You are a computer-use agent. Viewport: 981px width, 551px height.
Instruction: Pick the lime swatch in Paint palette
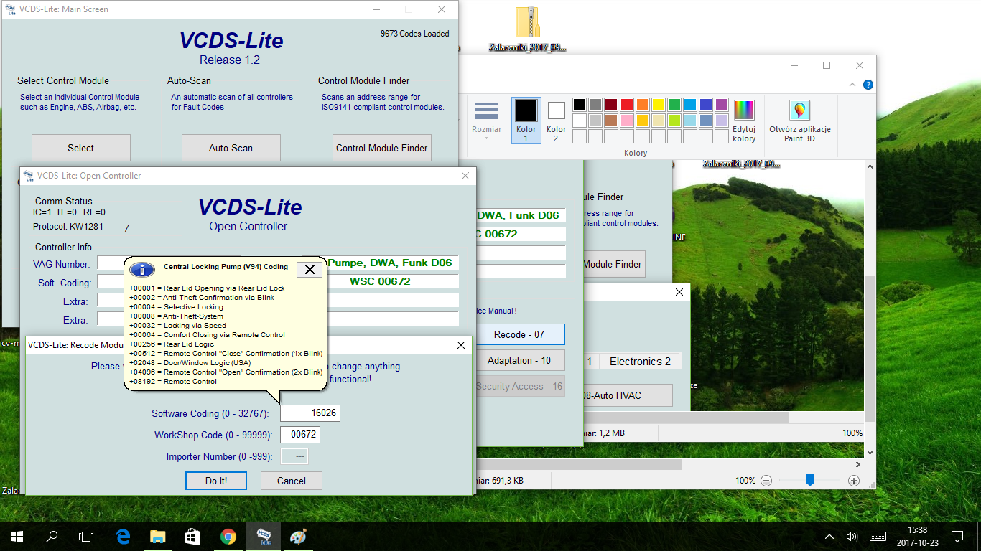click(674, 121)
